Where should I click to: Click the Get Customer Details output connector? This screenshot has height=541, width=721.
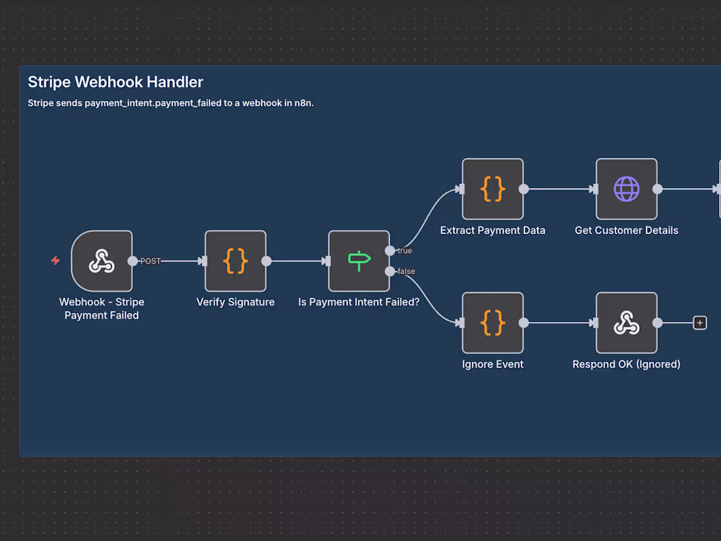tap(657, 189)
